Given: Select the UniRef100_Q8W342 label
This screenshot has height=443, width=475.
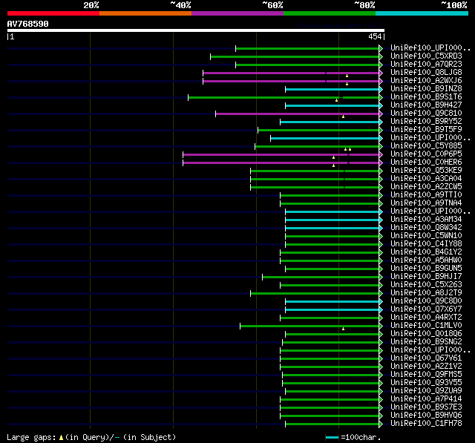Looking at the screenshot, I should (426, 227).
